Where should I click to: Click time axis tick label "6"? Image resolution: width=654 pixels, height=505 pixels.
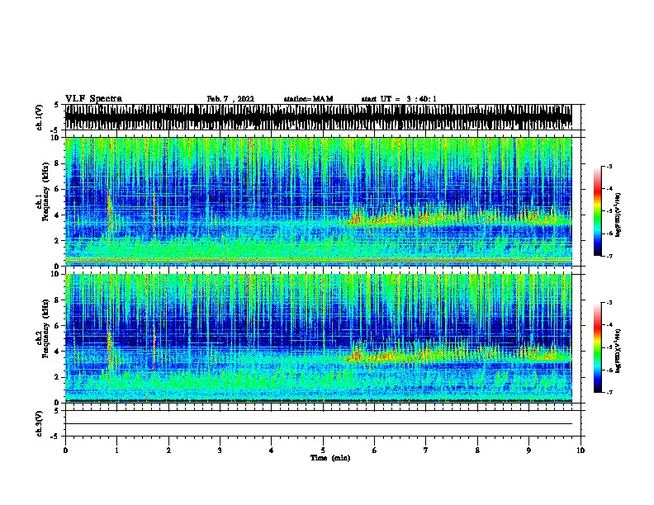(x=374, y=451)
